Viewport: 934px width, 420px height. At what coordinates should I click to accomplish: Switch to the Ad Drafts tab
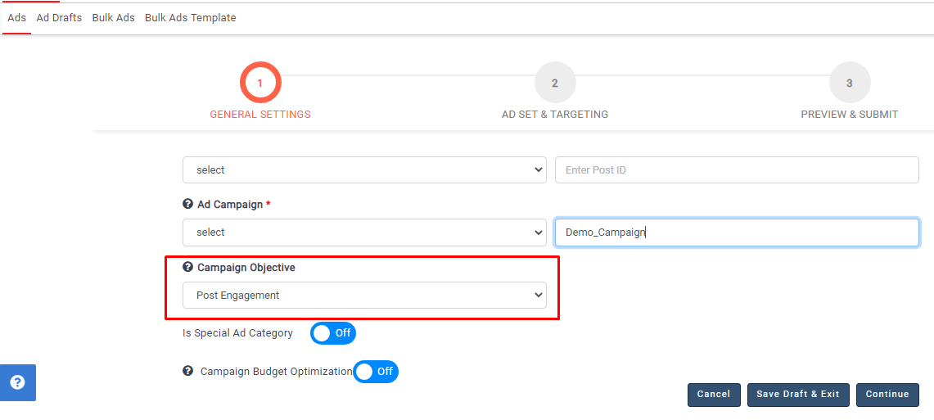pyautogui.click(x=59, y=18)
